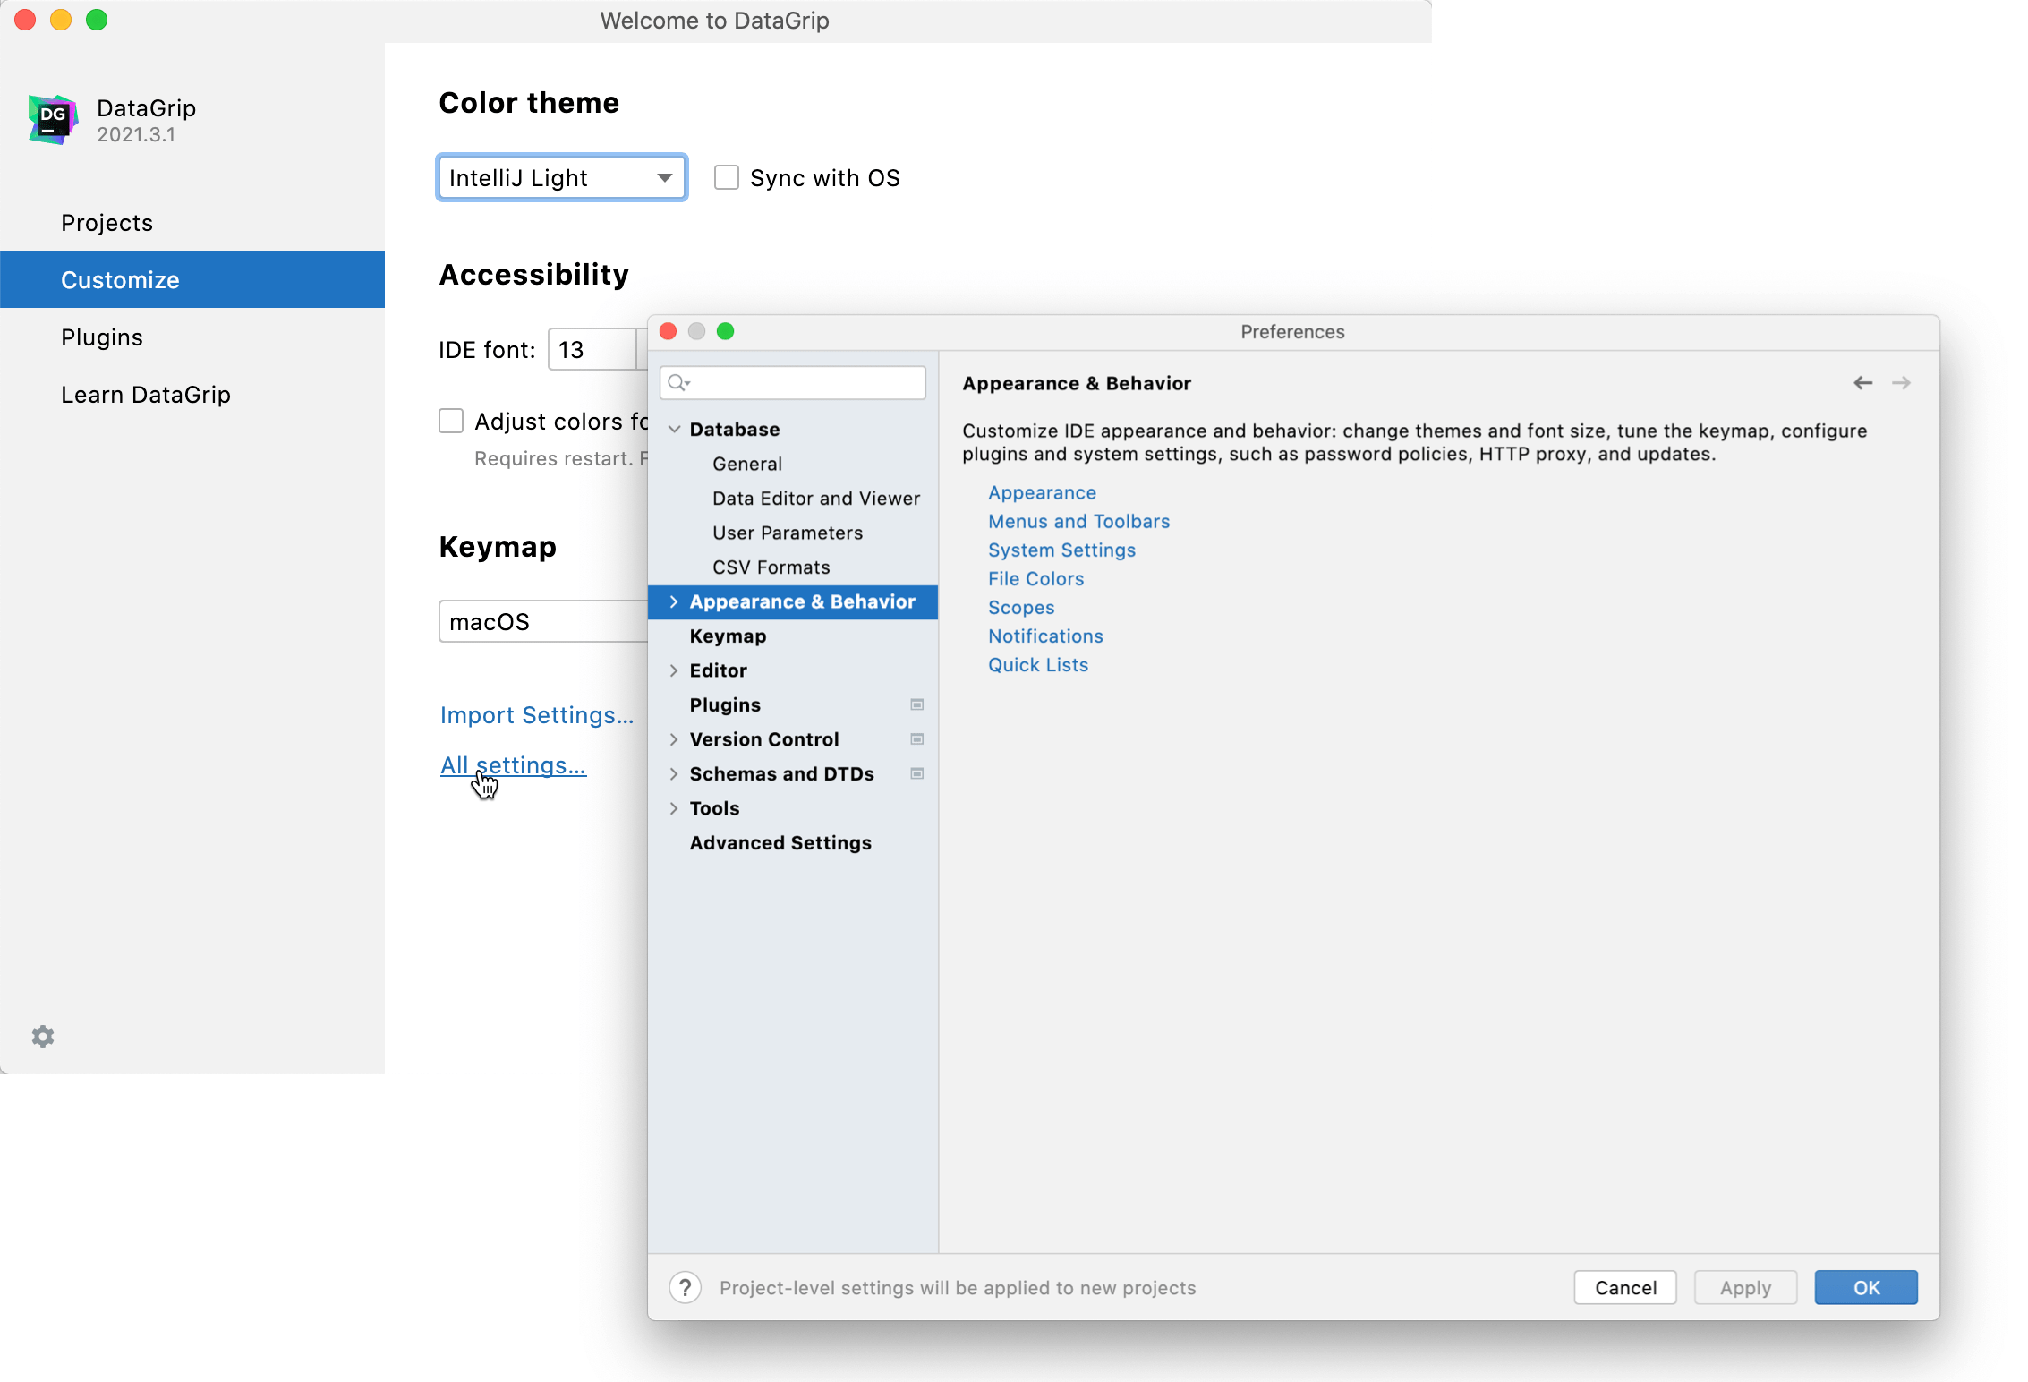Expand the Appearance & Behavior node
The width and height of the screenshot is (2028, 1382).
tap(675, 601)
